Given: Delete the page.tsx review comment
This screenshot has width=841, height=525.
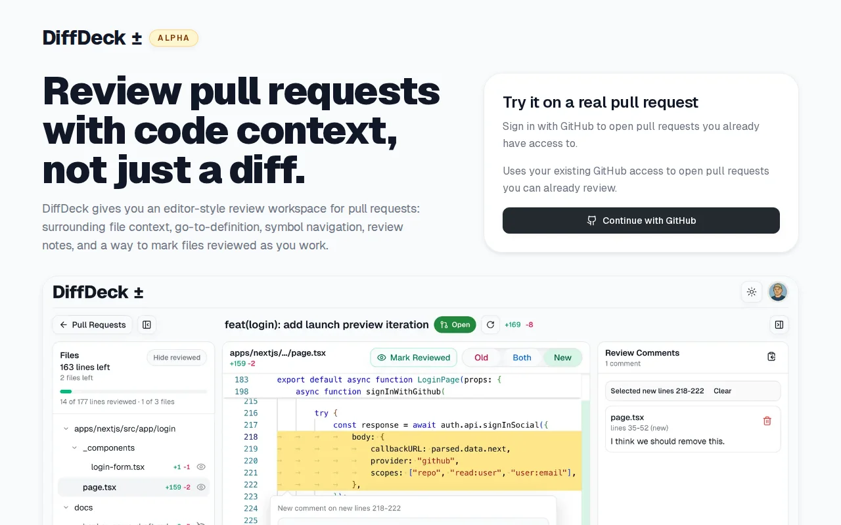Looking at the screenshot, I should coord(767,421).
